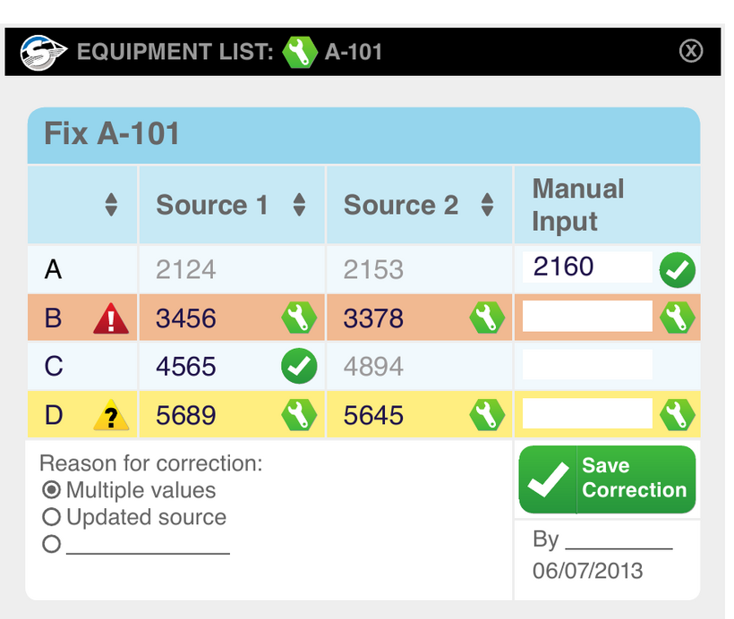Click the wrench icon beside 3456
This screenshot has width=734, height=619.
tap(299, 318)
